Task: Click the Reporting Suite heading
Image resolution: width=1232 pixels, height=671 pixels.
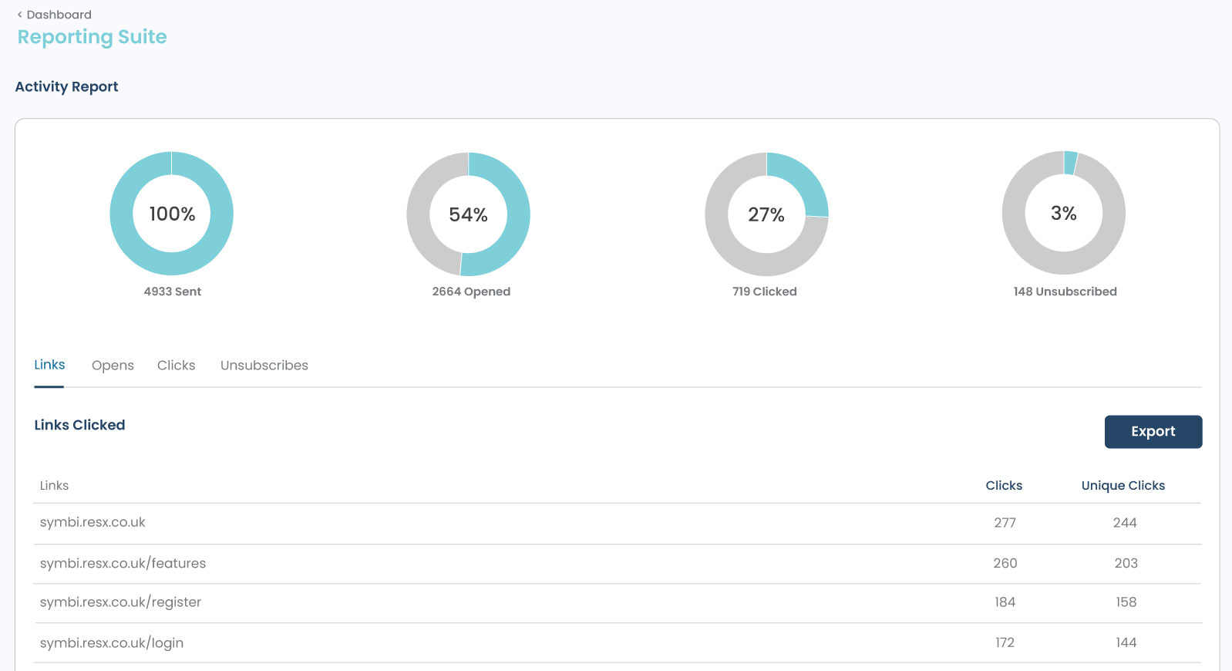Action: coord(92,37)
